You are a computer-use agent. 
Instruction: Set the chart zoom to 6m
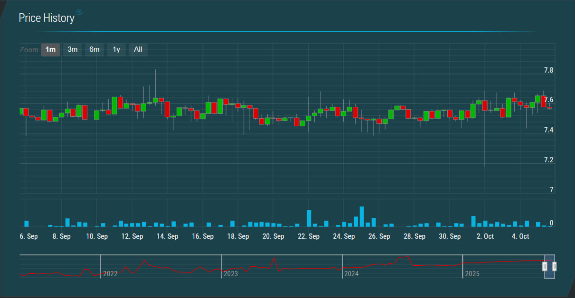click(x=94, y=49)
